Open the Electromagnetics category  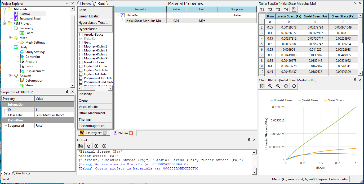(95, 126)
